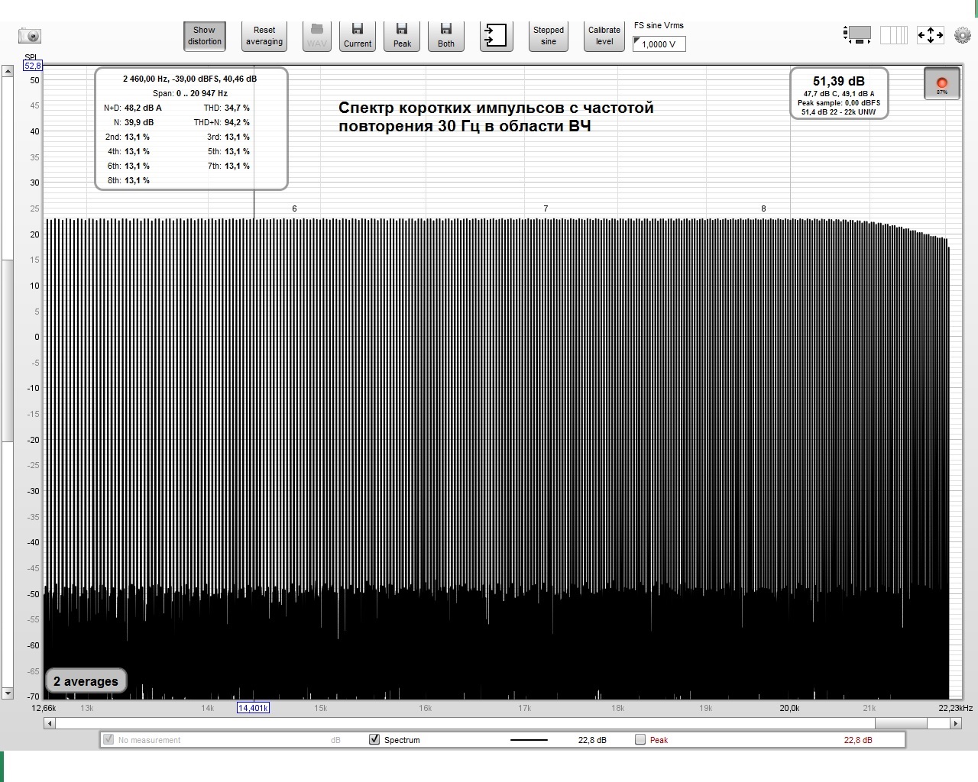Click the harmonic marker 6 above the spectrum

294,208
